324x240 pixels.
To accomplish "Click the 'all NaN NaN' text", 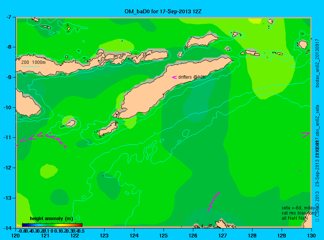I will pos(295,218).
